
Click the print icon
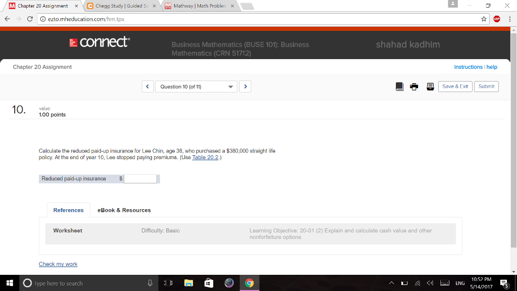tap(414, 86)
